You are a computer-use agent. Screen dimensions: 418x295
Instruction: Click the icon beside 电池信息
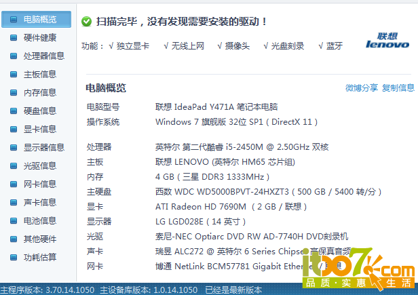tap(14, 220)
